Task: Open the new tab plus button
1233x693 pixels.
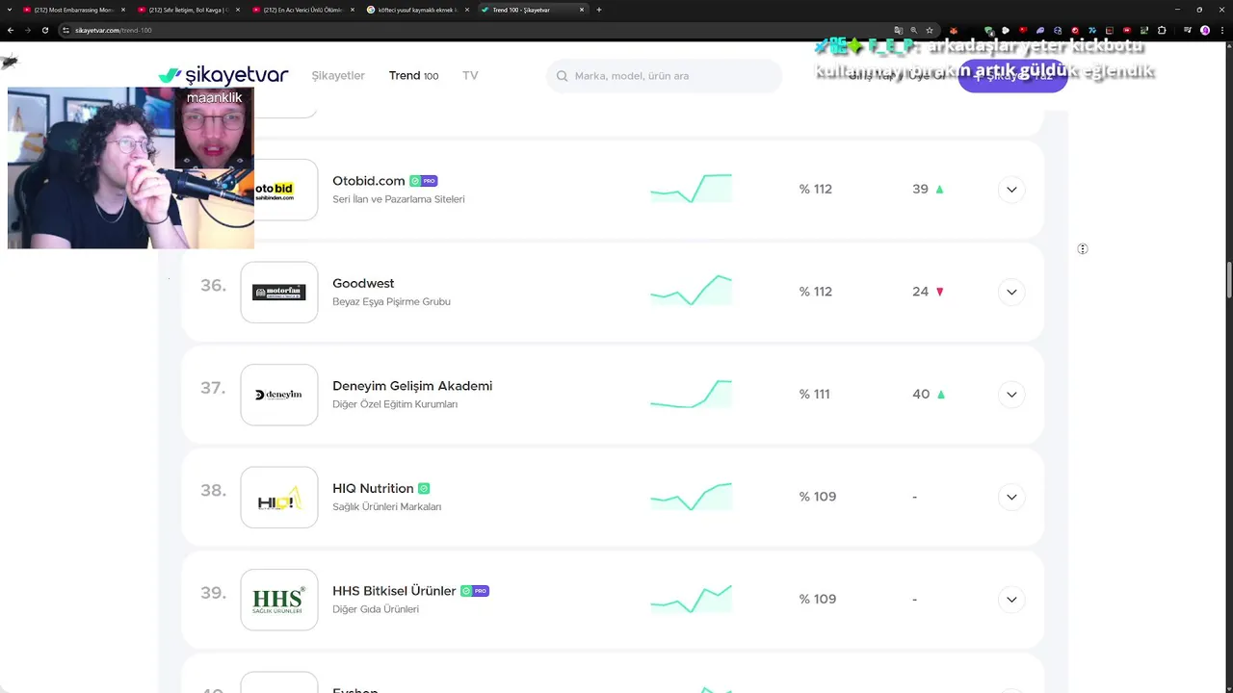Action: pyautogui.click(x=599, y=10)
